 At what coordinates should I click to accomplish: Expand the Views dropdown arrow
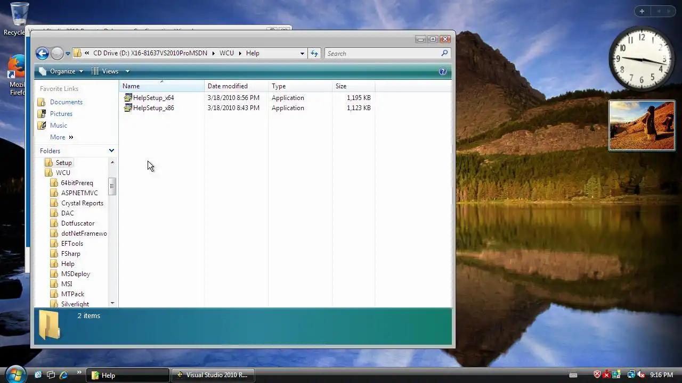(x=127, y=71)
